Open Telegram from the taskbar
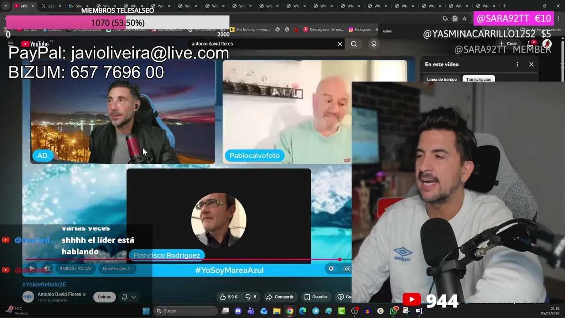565x318 pixels. tap(316, 311)
